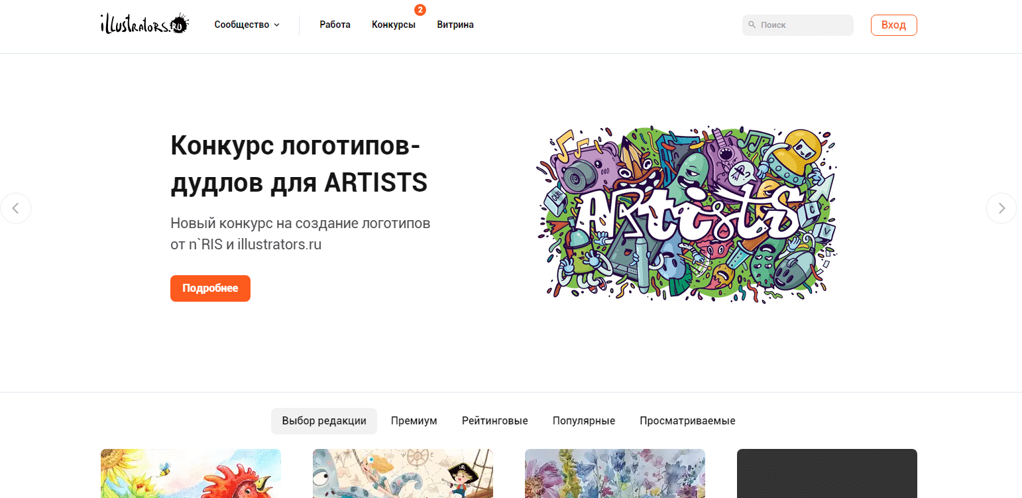The width and height of the screenshot is (1022, 498).
Task: Open the rooster and sunflower illustration thumbnail
Action: tap(191, 473)
